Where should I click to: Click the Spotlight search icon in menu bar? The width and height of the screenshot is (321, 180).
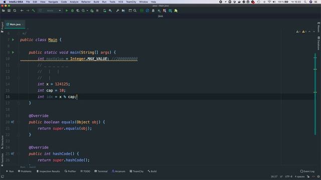(x=305, y=2)
